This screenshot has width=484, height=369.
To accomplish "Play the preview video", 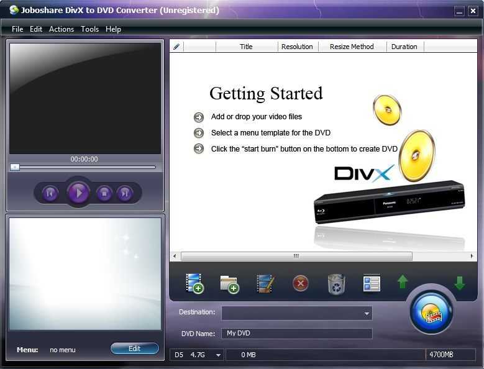I will point(78,193).
